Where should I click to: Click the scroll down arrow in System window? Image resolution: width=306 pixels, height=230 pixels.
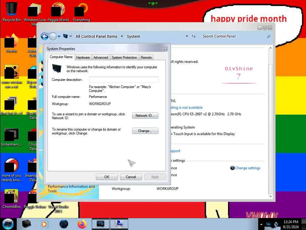click(270, 196)
